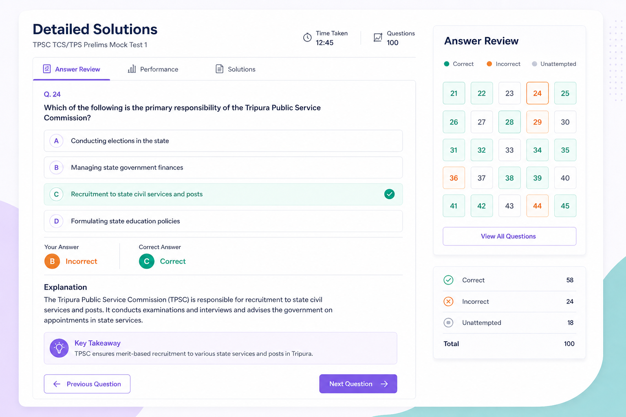The height and width of the screenshot is (417, 626).
Task: Open question 35 from the grid
Action: coord(565,150)
